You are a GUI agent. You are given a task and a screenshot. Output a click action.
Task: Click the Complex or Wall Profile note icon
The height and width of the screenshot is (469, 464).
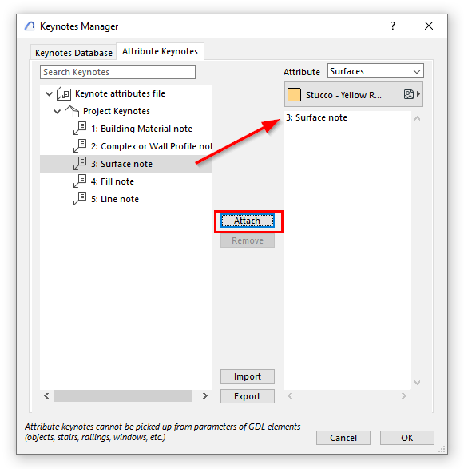[80, 146]
